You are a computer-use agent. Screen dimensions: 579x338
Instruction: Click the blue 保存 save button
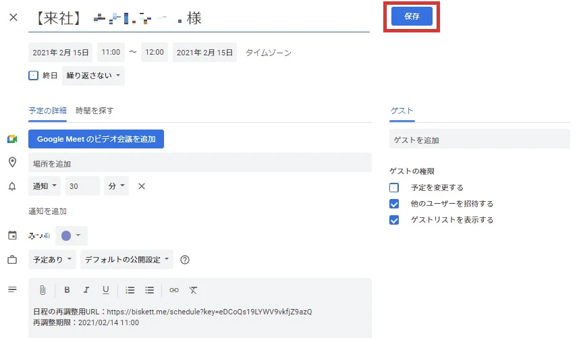pyautogui.click(x=412, y=17)
